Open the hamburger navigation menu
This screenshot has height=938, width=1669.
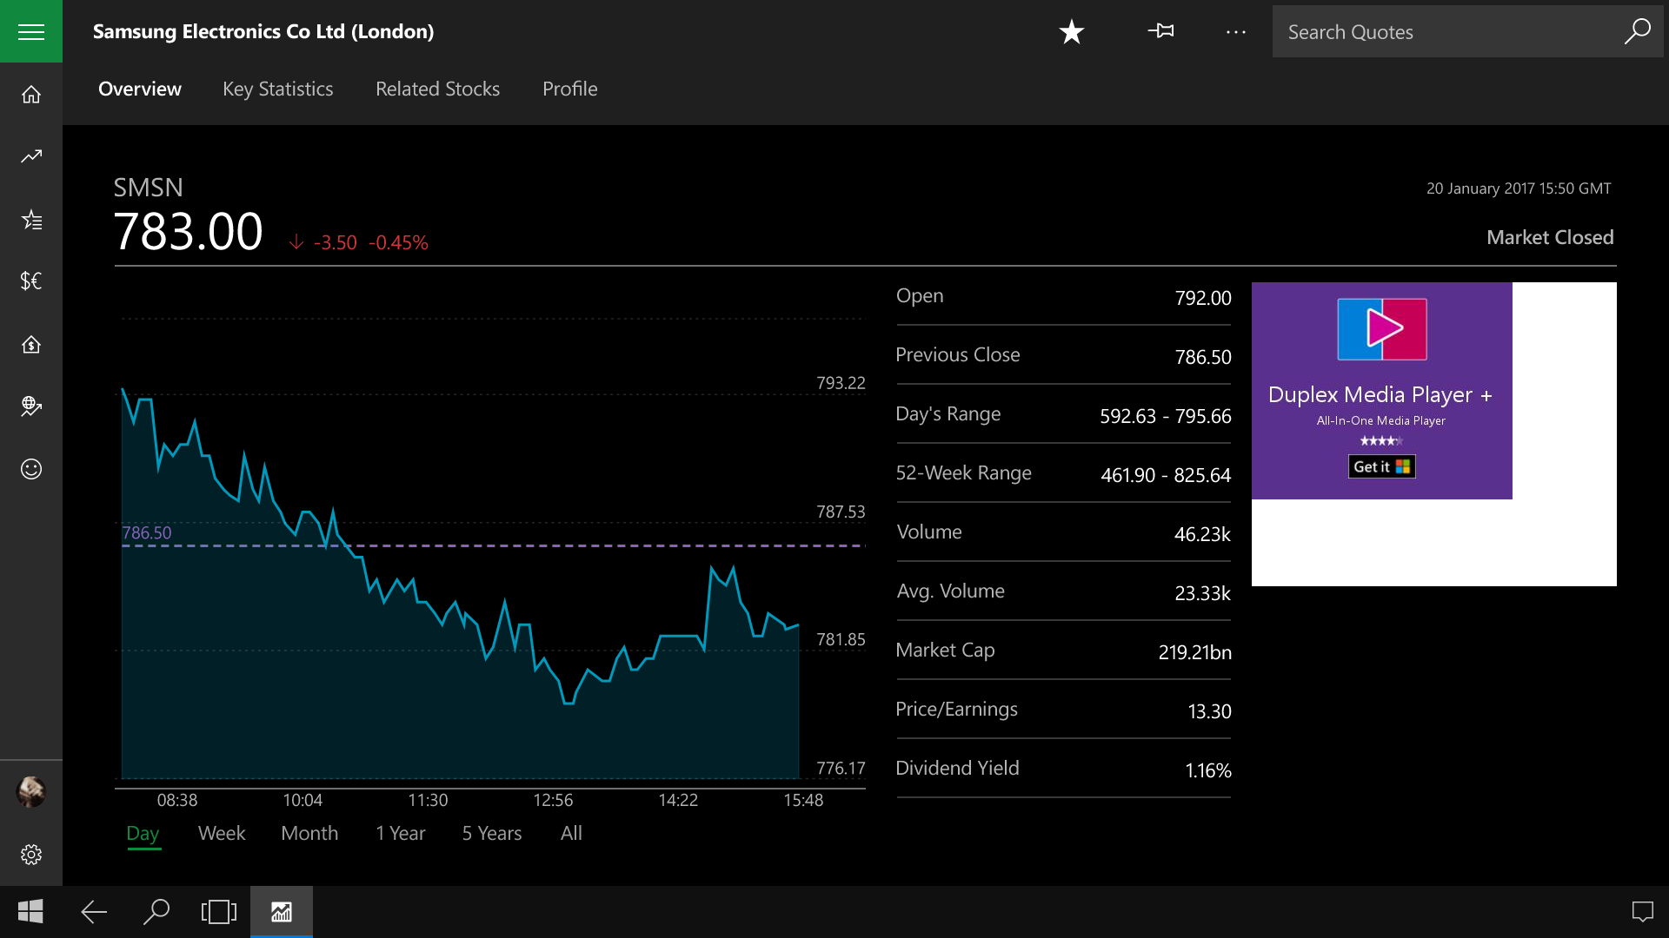click(x=31, y=31)
